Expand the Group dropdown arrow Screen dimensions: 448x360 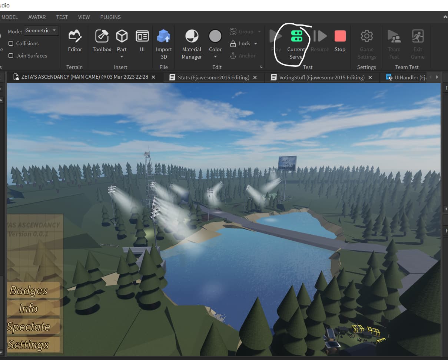(x=259, y=32)
